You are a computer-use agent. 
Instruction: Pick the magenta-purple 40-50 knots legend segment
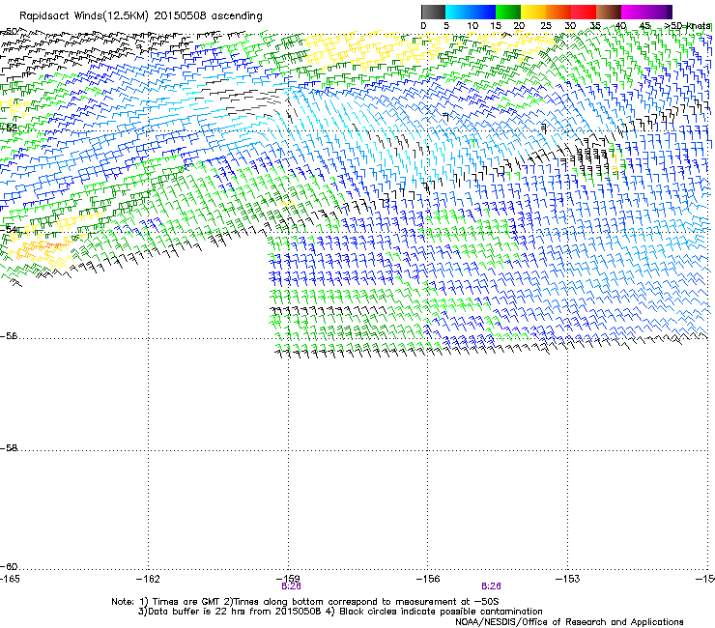(646, 12)
